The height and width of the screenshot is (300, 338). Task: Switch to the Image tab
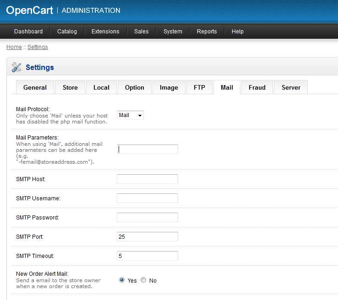[x=169, y=87]
